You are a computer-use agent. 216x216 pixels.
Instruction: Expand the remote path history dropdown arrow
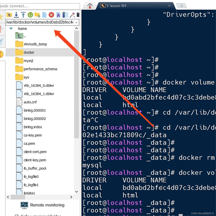(77, 22)
